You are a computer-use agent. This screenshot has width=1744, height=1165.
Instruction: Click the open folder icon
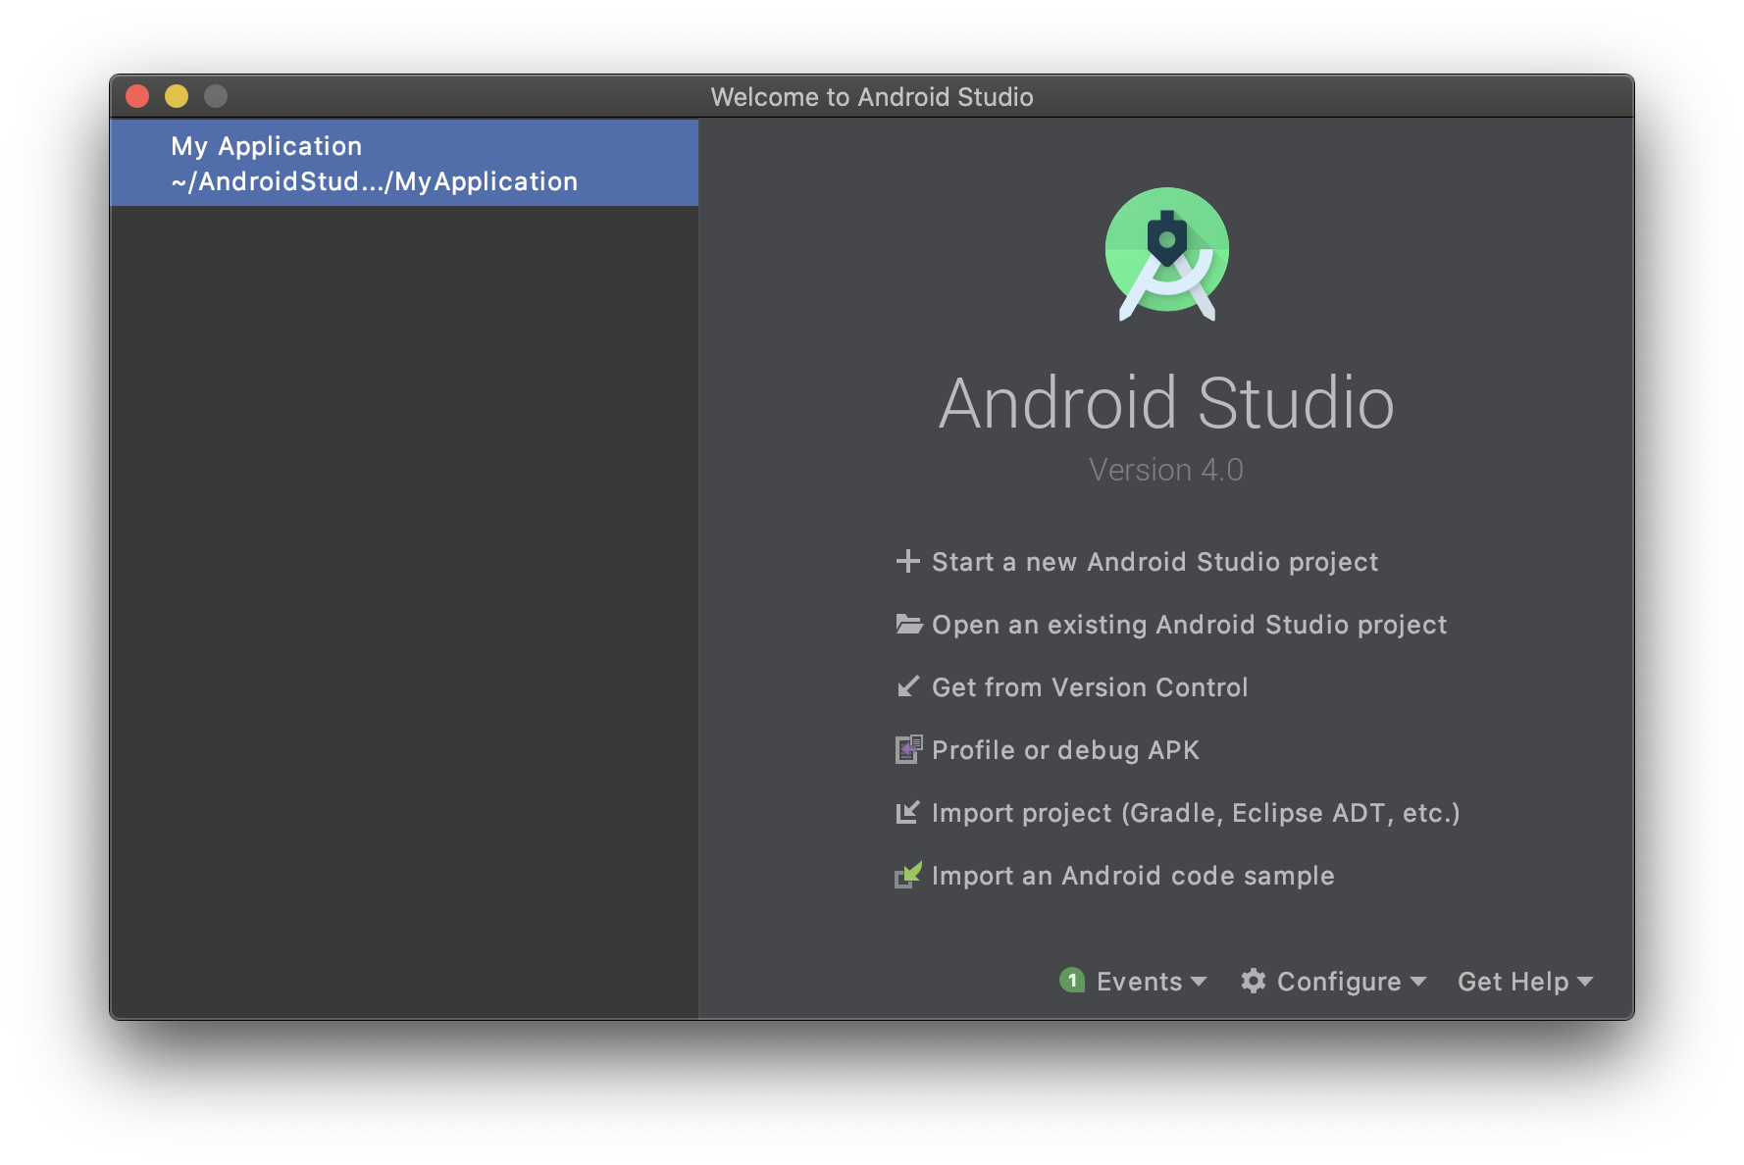click(x=908, y=624)
